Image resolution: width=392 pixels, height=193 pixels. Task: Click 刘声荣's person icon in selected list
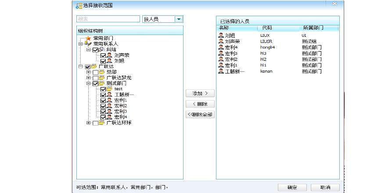pyautogui.click(x=221, y=41)
